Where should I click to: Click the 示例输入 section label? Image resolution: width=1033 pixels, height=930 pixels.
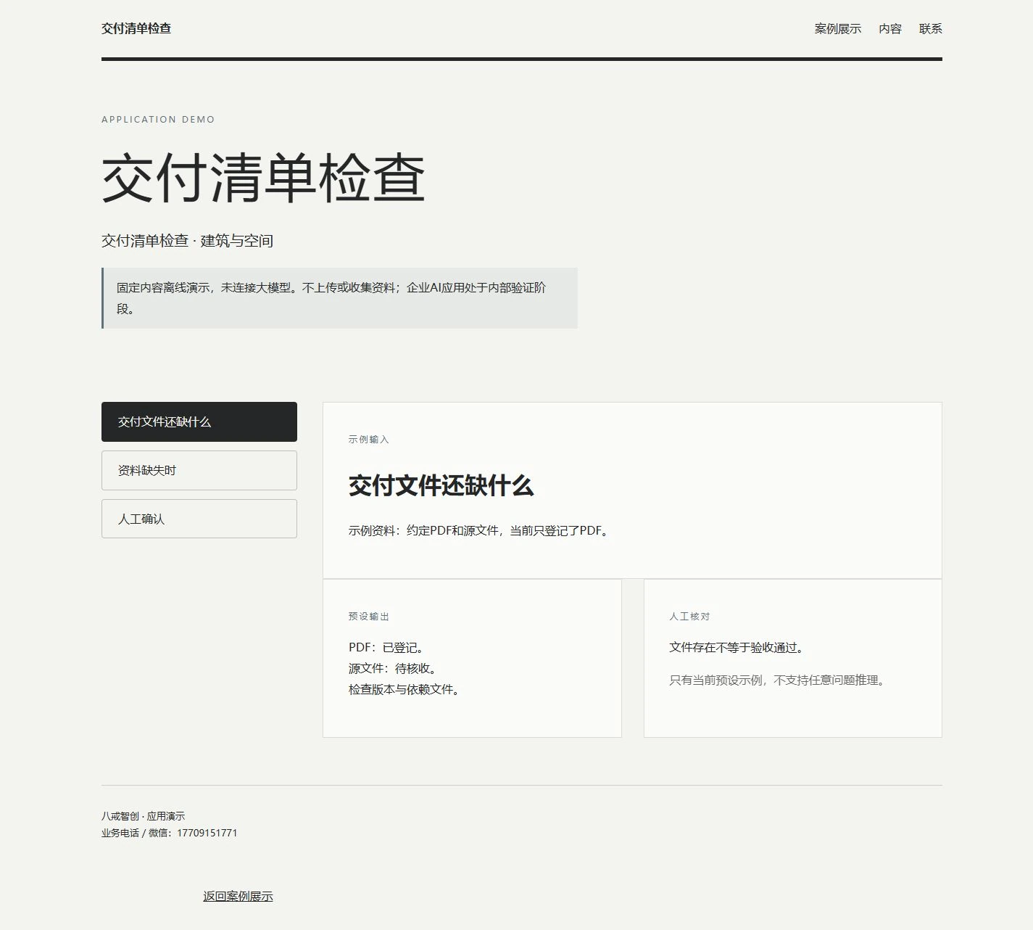click(x=369, y=440)
